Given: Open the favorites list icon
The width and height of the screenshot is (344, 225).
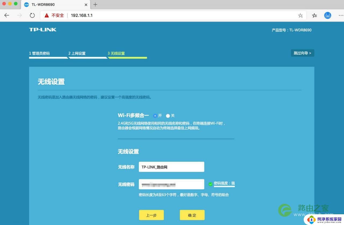Looking at the screenshot, I should point(314,16).
